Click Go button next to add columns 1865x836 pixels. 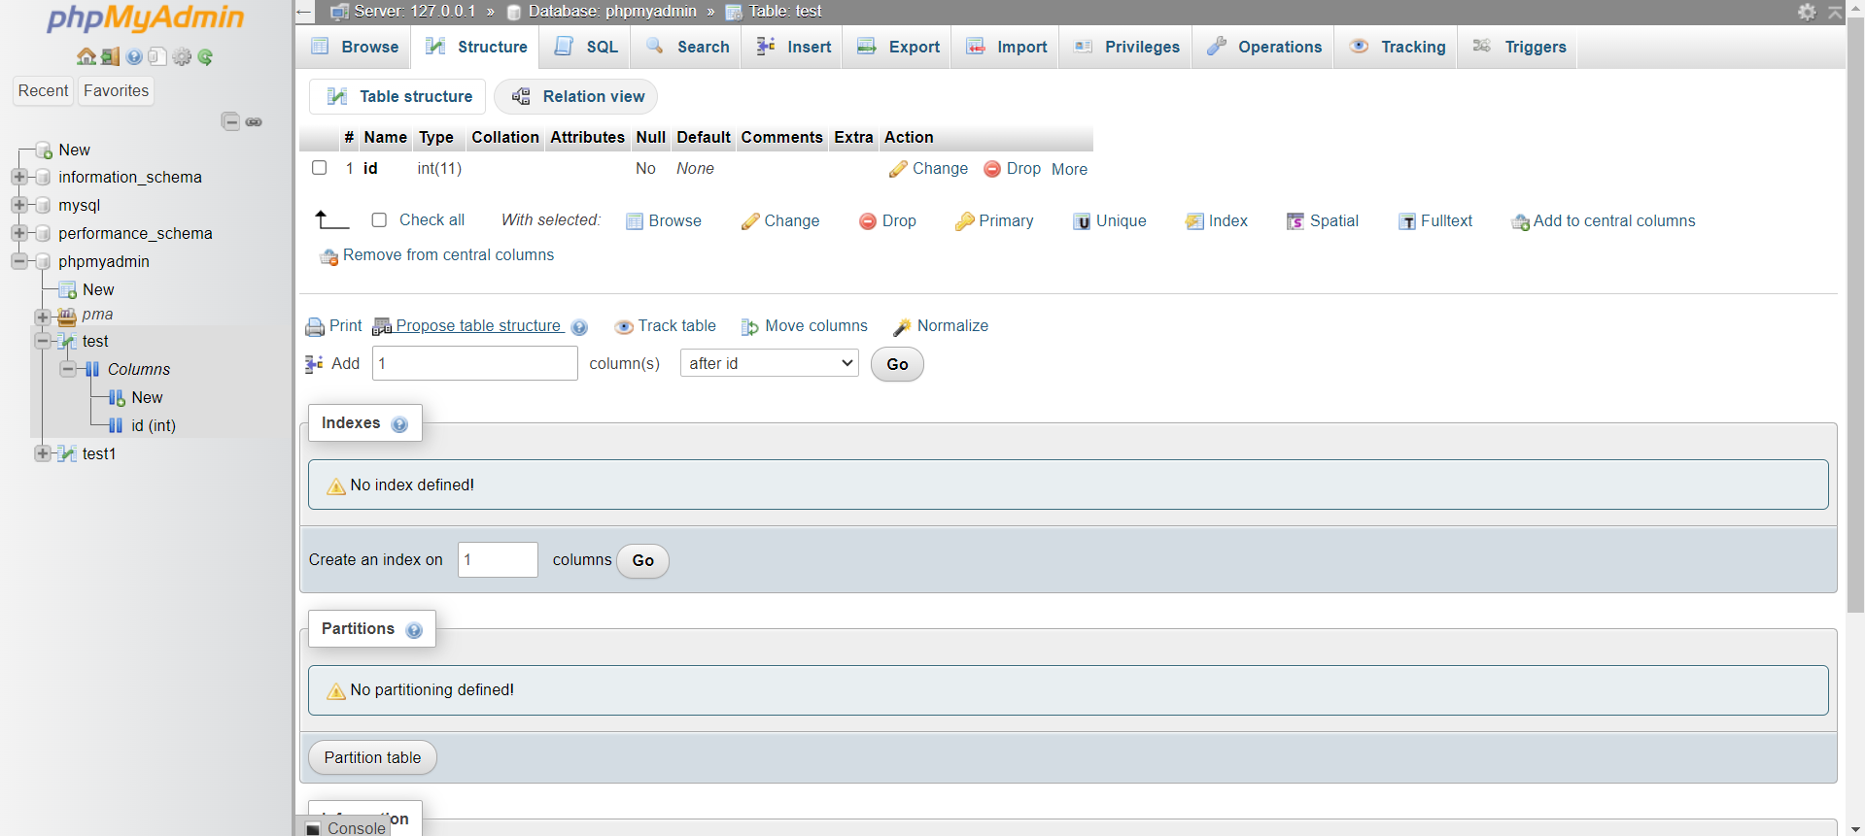point(897,364)
